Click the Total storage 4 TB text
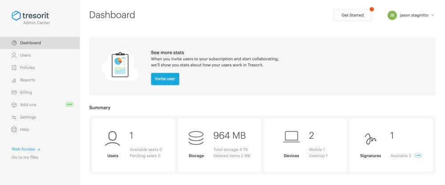Screen dimensions: 445x185 (231, 149)
